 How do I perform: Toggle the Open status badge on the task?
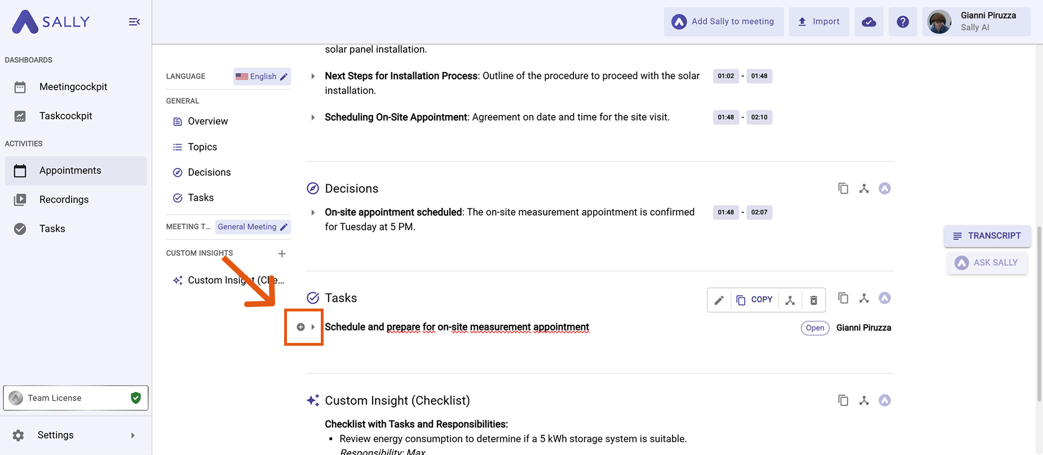(815, 328)
